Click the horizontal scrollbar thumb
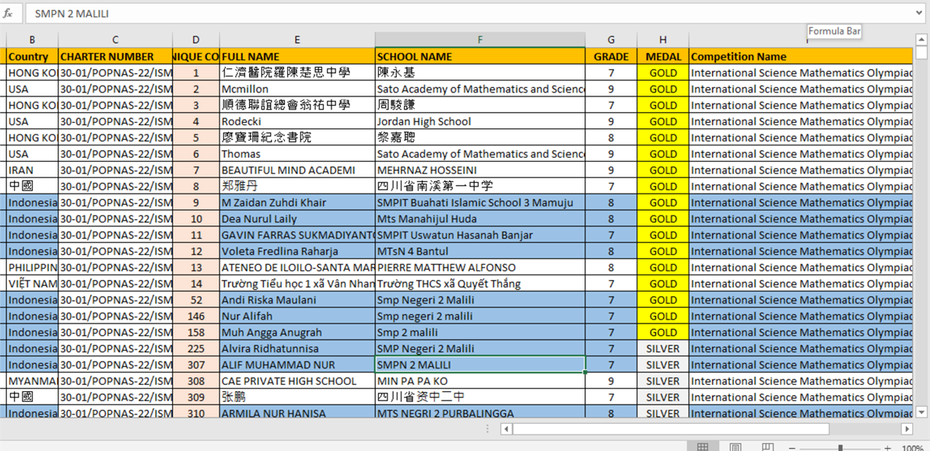This screenshot has width=930, height=451. [671, 429]
